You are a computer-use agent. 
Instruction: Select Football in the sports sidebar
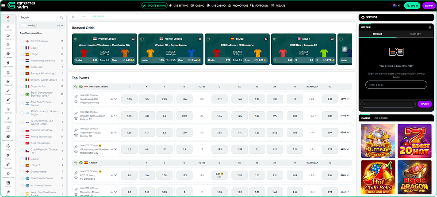tap(8, 37)
